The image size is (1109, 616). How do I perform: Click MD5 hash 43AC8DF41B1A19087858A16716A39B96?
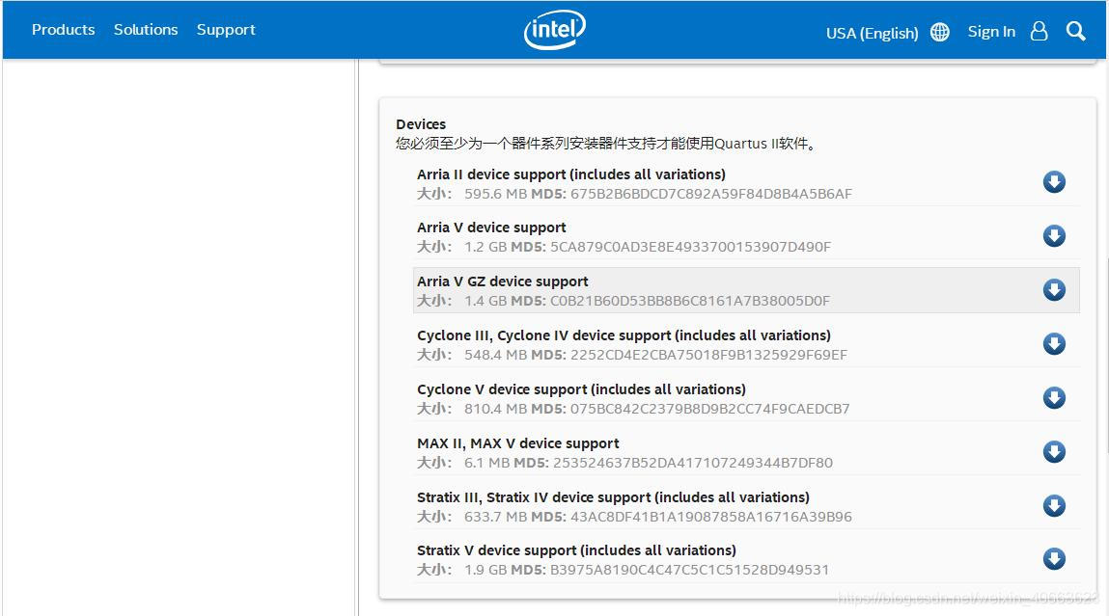[710, 517]
